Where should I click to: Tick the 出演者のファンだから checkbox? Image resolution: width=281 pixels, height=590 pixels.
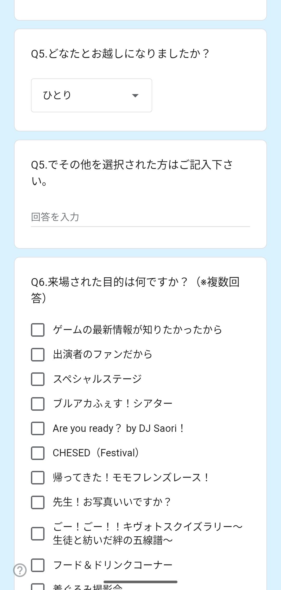pos(38,354)
